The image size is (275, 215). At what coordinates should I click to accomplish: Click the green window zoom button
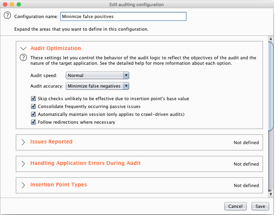tap(19, 4)
